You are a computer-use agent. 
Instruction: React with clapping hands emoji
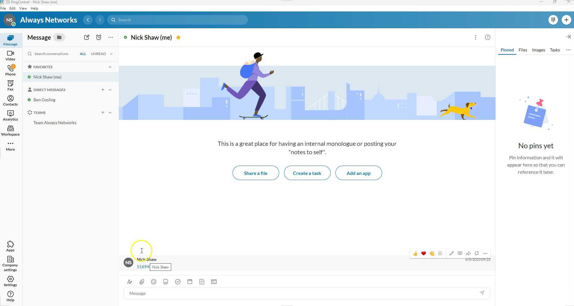click(x=432, y=253)
